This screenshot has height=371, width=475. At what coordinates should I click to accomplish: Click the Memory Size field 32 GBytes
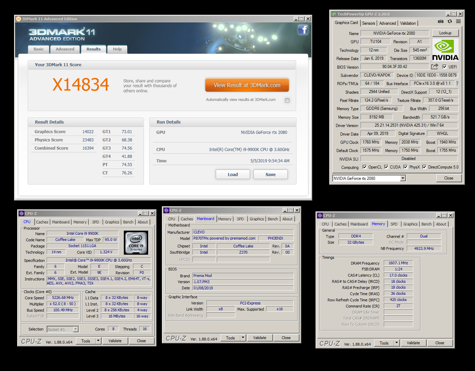point(356,242)
